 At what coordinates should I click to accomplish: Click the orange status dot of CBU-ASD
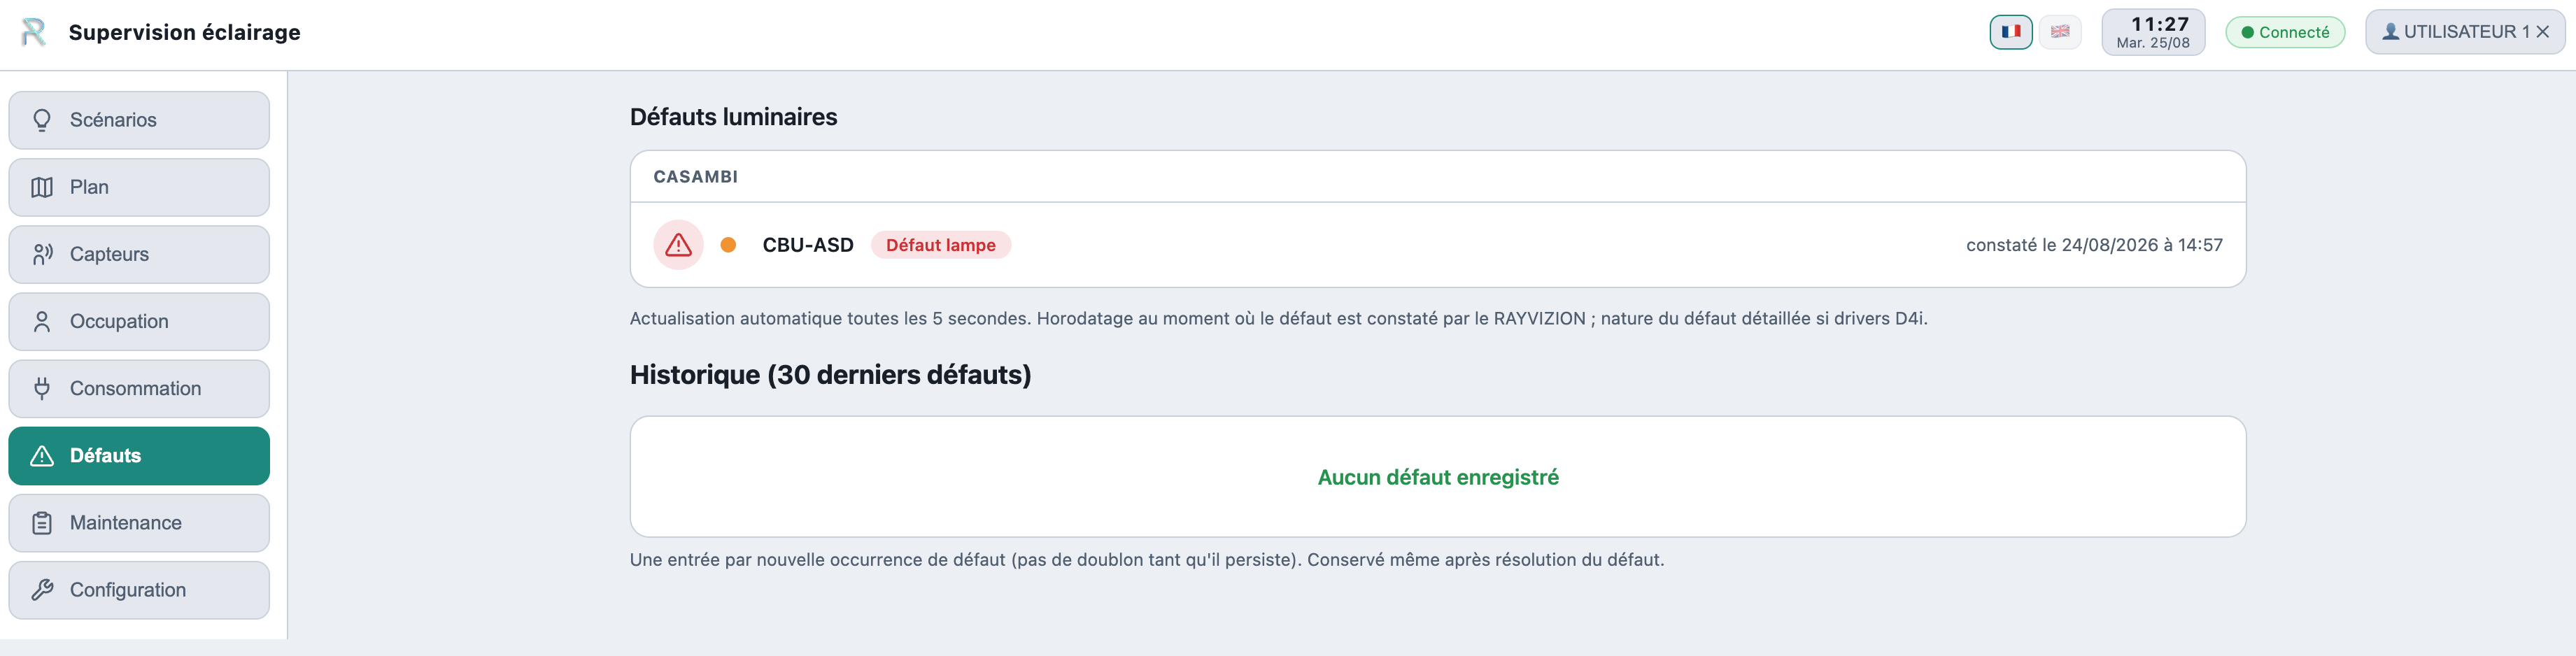pos(728,245)
